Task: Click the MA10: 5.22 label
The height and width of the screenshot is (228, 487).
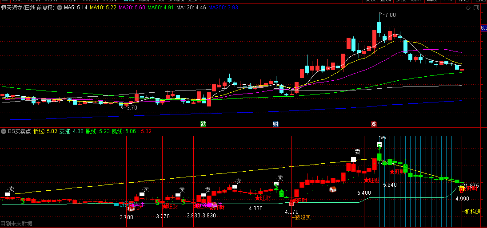Action: (x=103, y=8)
